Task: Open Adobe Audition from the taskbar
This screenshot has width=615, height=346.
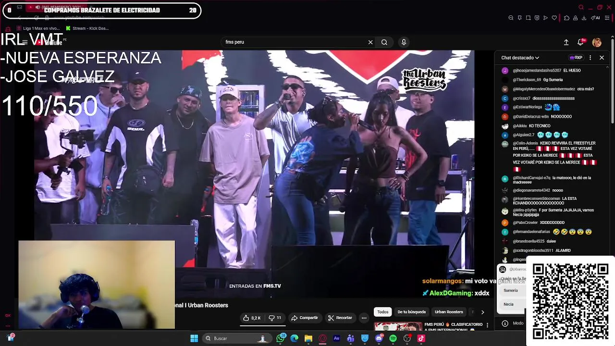Action: click(336, 338)
